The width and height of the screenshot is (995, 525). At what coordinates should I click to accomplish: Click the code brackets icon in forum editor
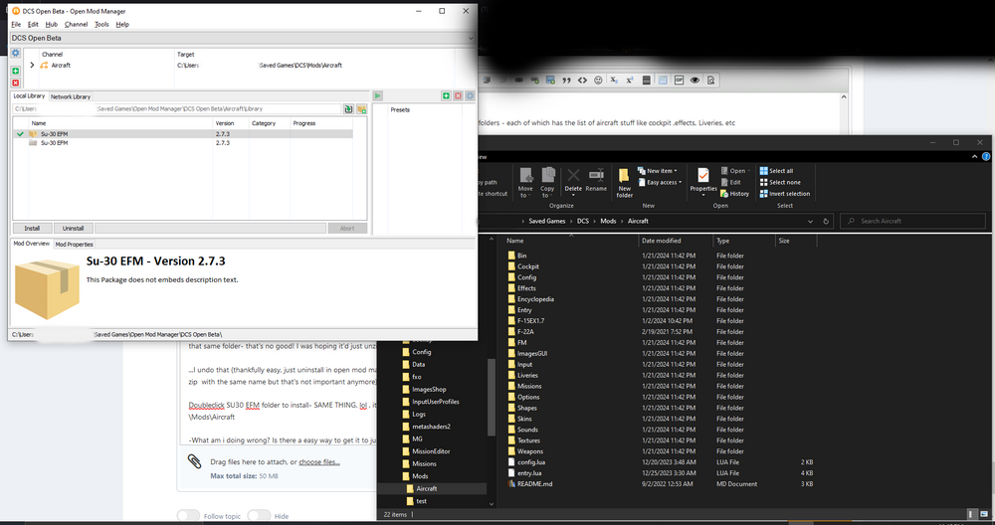(x=582, y=81)
